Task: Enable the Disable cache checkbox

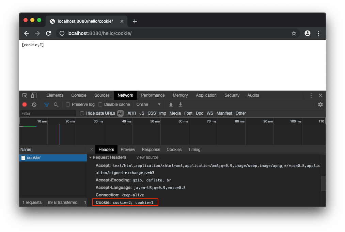Action: [100, 104]
